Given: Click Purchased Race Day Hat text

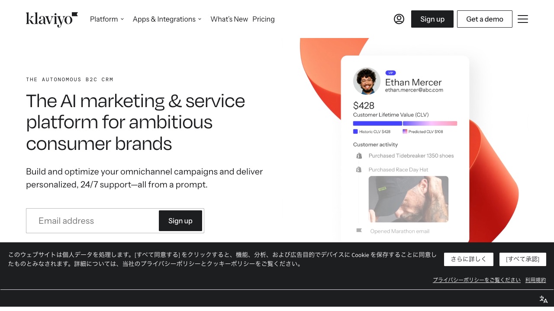Looking at the screenshot, I should pos(398,170).
